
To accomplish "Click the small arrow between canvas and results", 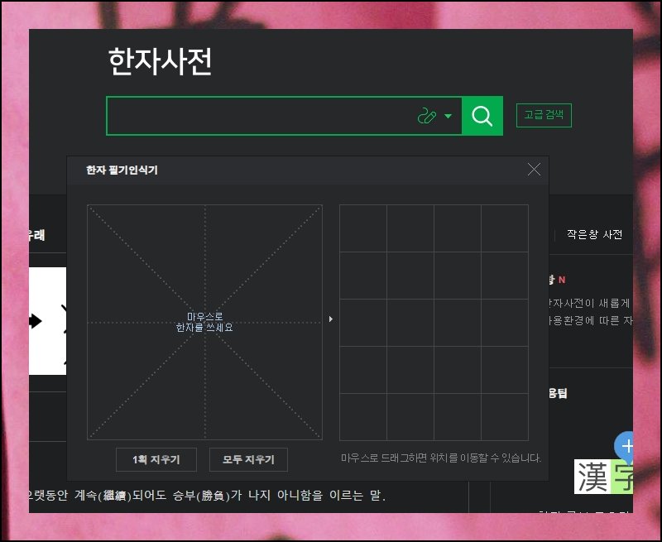I will pyautogui.click(x=331, y=319).
